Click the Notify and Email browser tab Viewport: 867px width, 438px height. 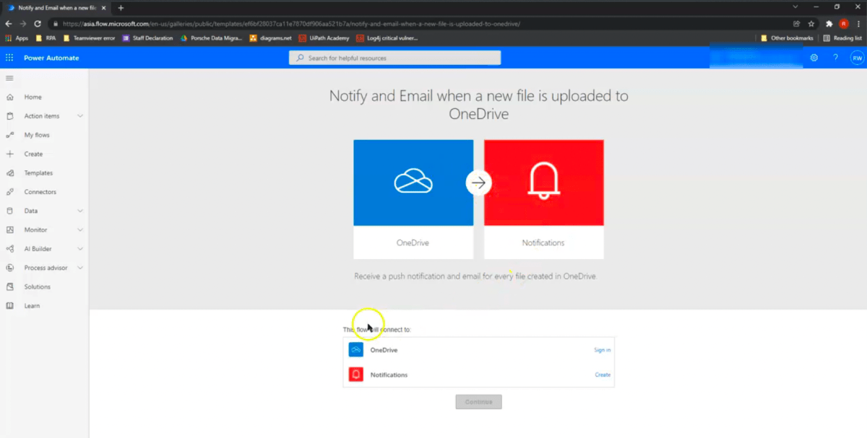[x=56, y=7]
